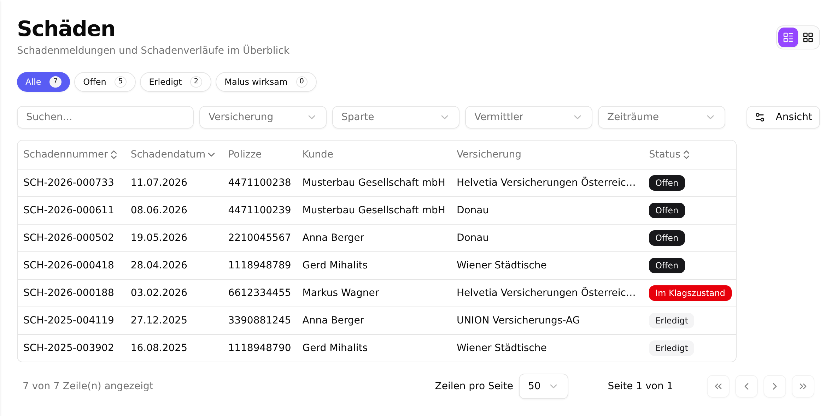837x416 pixels.
Task: Open the Vermittler dropdown filter
Action: point(529,117)
